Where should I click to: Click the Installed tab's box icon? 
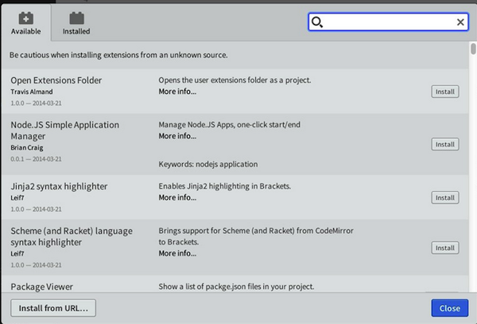point(76,18)
